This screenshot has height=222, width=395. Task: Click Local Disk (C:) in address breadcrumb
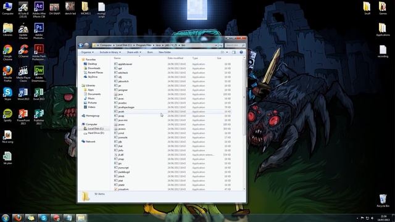tap(123, 45)
